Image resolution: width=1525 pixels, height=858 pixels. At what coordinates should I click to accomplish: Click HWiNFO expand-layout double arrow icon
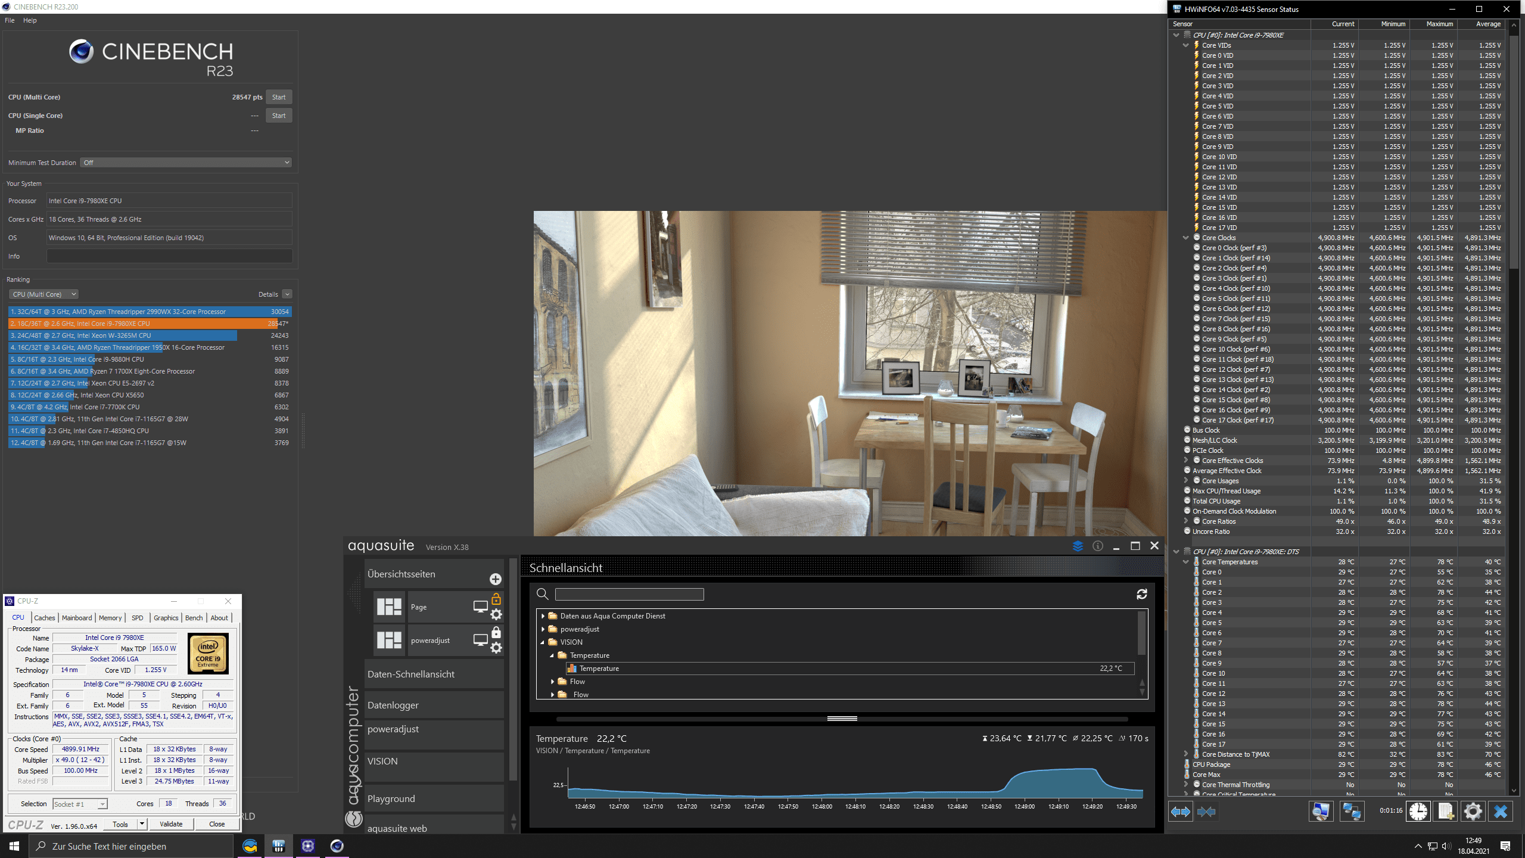pyautogui.click(x=1180, y=812)
